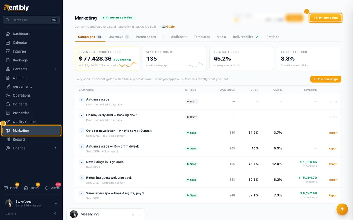
Task: Open Inquiries funnel icon in sidebar
Action: coord(8,51)
